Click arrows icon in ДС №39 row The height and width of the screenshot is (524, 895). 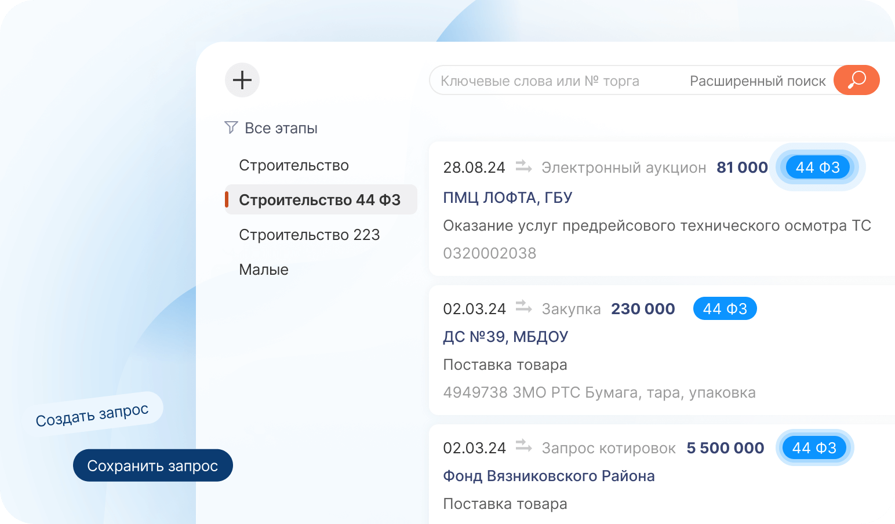tap(524, 306)
